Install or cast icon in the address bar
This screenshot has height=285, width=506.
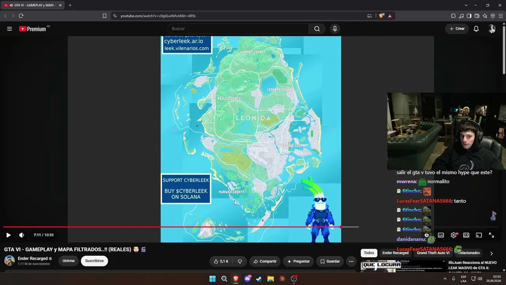(x=370, y=16)
